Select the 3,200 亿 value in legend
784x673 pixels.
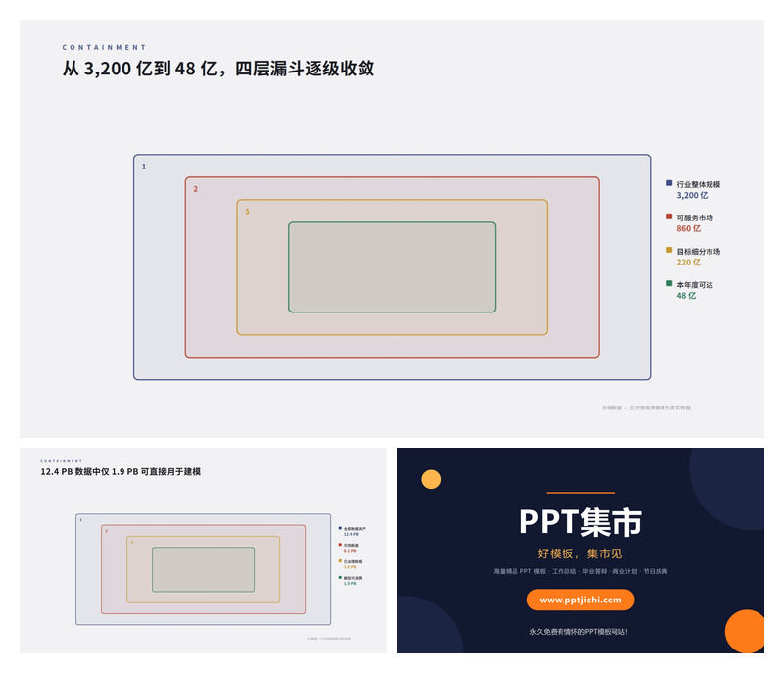[692, 195]
